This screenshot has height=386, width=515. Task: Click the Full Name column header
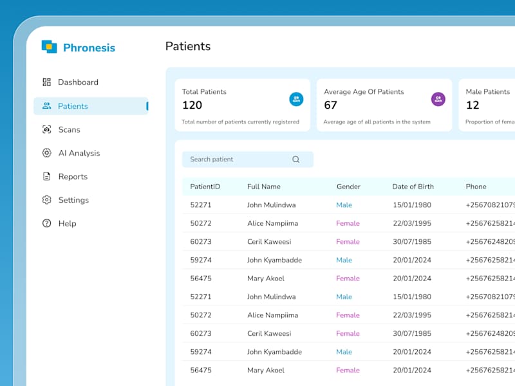point(264,187)
